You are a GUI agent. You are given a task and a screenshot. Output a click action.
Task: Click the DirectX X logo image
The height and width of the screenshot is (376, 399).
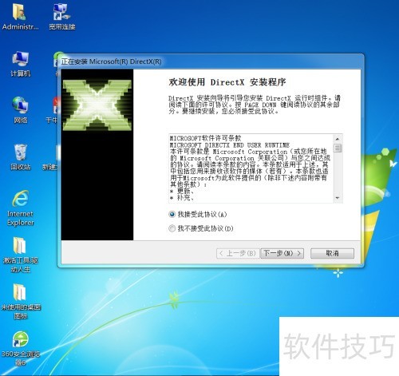97,105
